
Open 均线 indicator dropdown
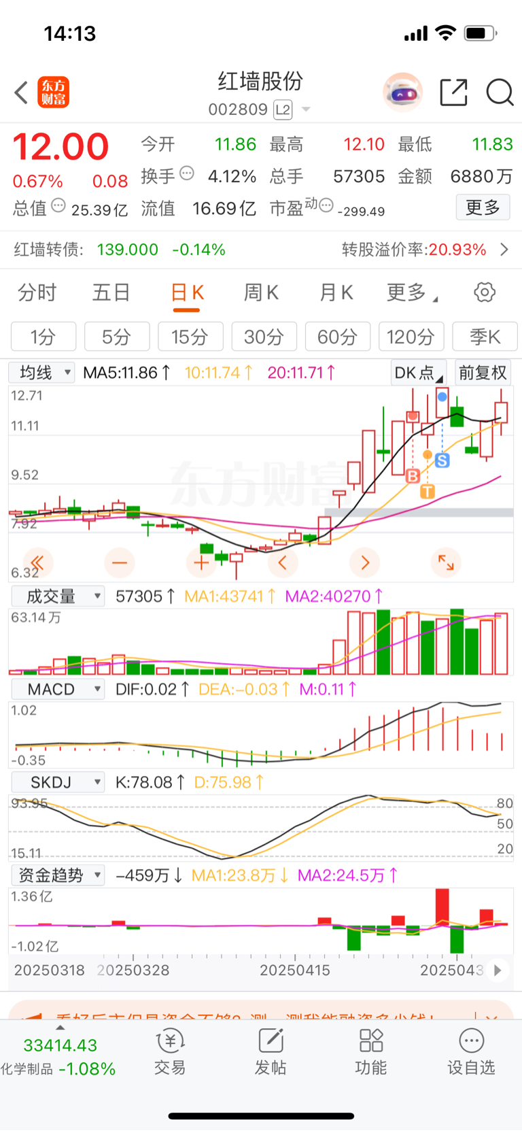coord(41,373)
